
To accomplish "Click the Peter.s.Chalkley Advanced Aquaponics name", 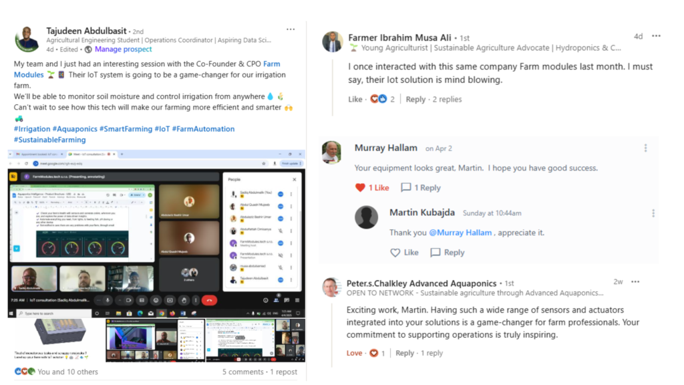I will click(421, 283).
